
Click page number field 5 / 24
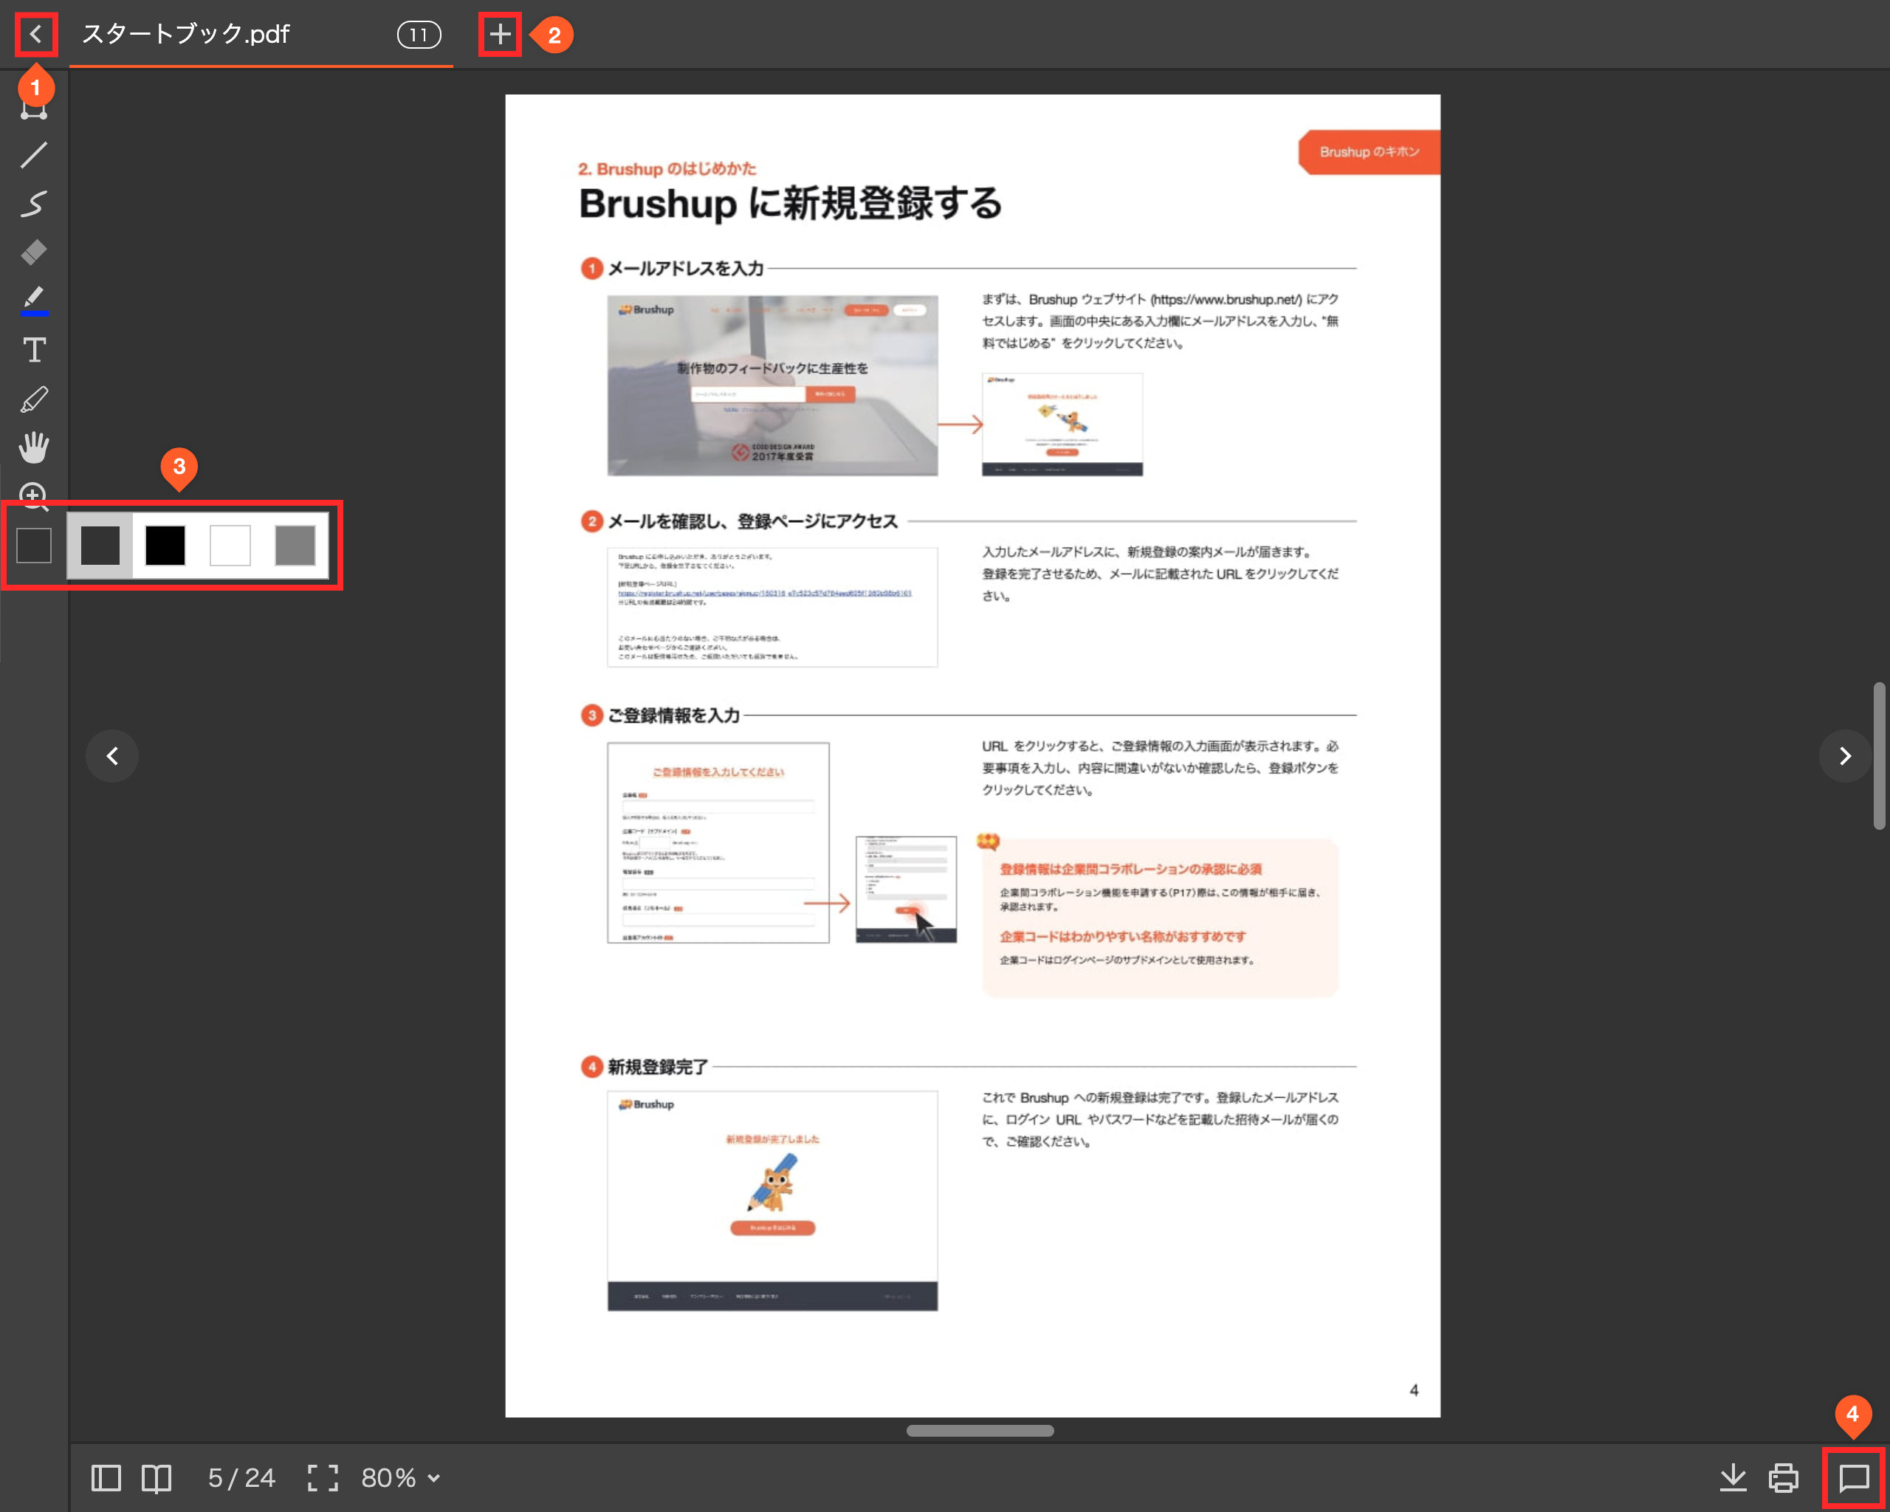pyautogui.click(x=241, y=1478)
